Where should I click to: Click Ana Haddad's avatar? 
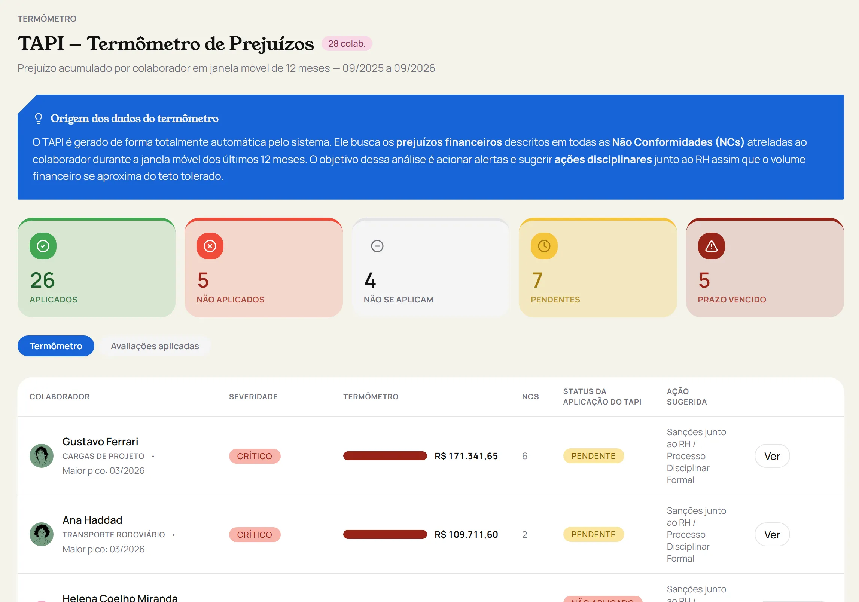tap(42, 534)
